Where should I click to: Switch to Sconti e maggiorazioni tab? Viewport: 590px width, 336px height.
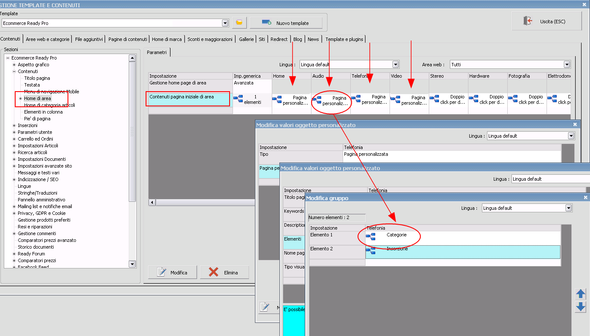click(210, 39)
